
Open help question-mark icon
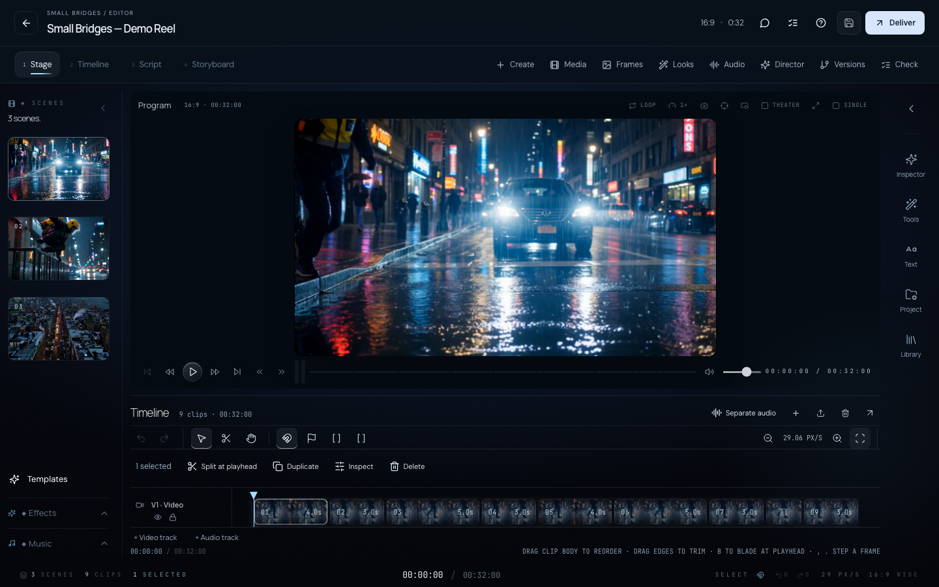pyautogui.click(x=821, y=23)
